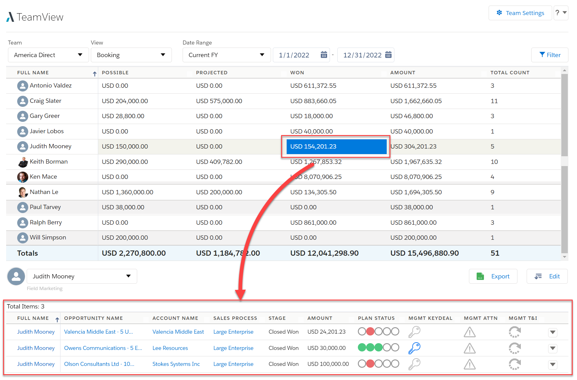Click Craig Slater's PROJECTED value USD 575,000.00
This screenshot has width=577, height=380.
tap(219, 101)
